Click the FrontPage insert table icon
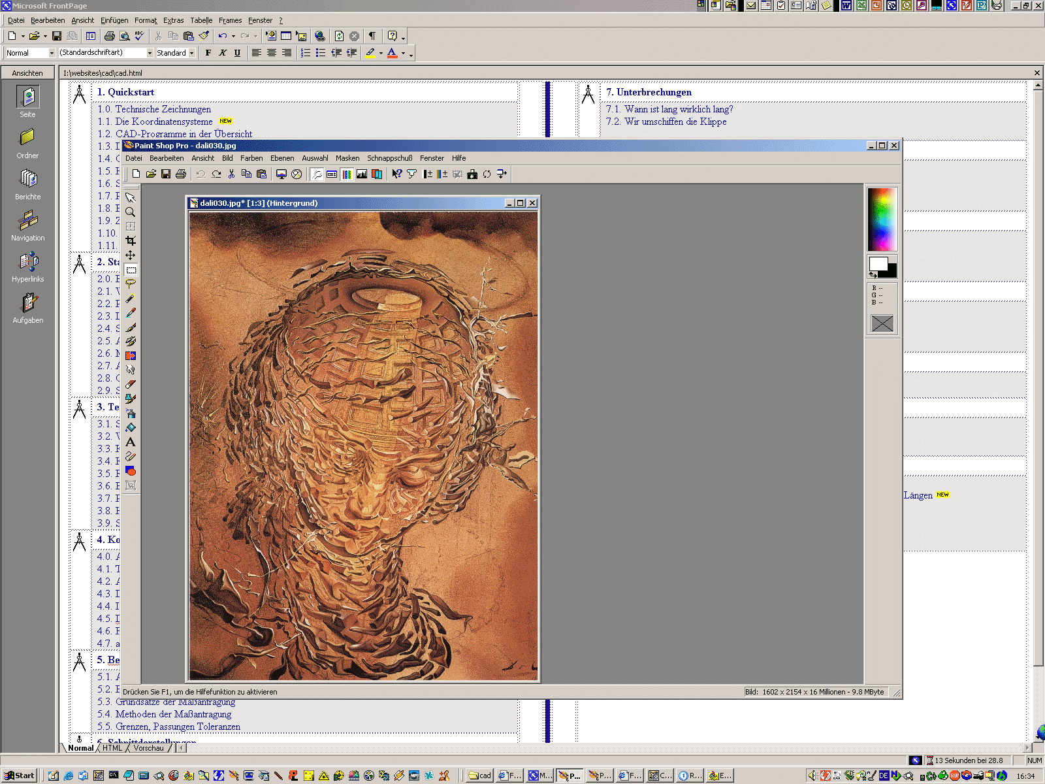 [286, 36]
